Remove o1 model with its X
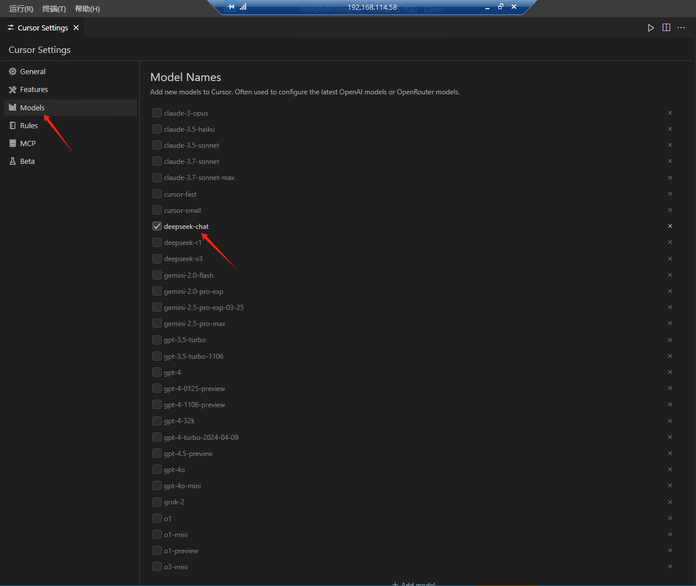The width and height of the screenshot is (696, 586). click(x=670, y=518)
